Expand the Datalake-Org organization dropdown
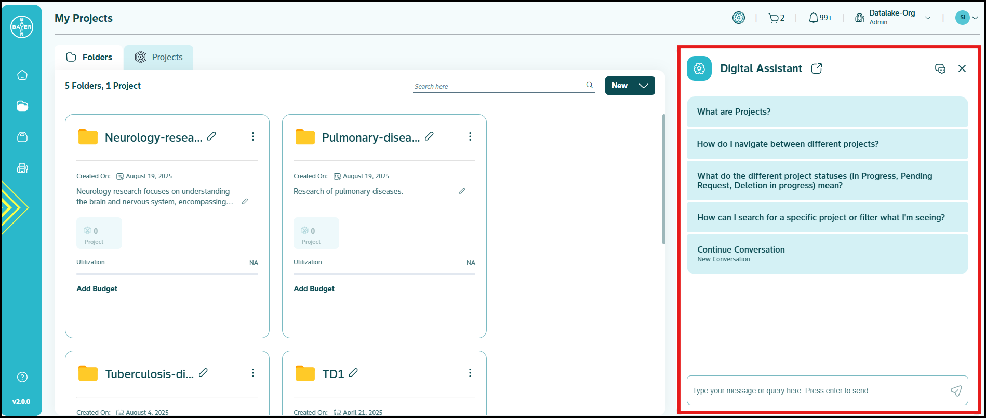The image size is (986, 418). 927,18
